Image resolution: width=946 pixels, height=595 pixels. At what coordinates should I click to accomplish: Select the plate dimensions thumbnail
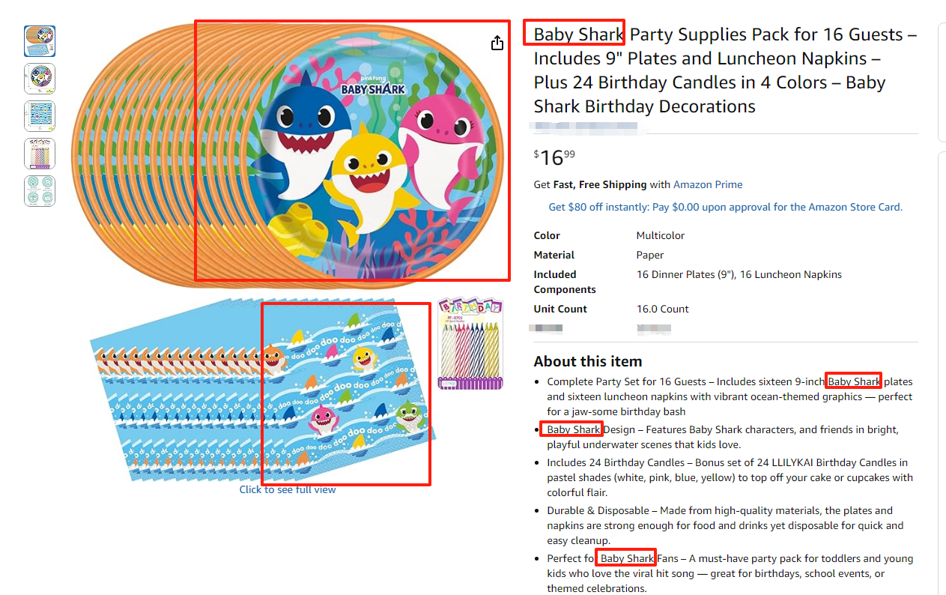(40, 79)
